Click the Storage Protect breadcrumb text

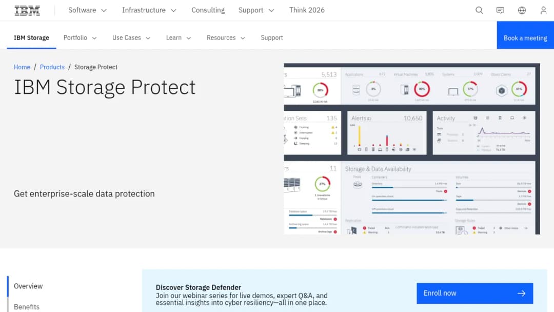pos(96,67)
